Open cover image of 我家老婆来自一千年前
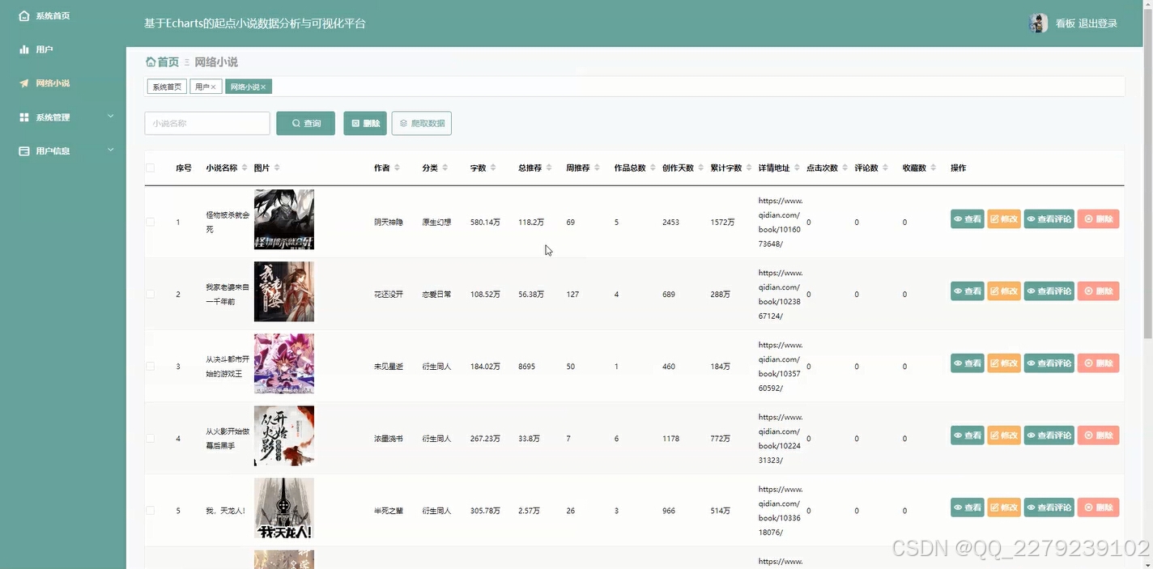Image resolution: width=1153 pixels, height=569 pixels. [x=284, y=291]
